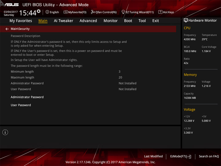Screen dimensions: 221x166
Task: Switch to the Ai Tweaker tab
Action: tap(64, 21)
